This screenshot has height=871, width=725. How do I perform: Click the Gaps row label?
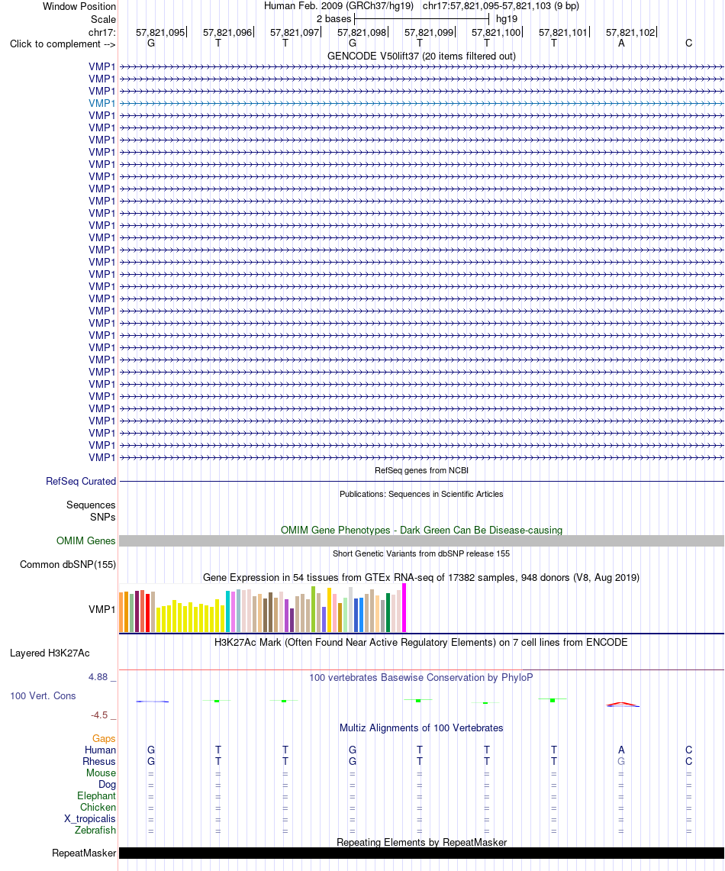[x=104, y=739]
